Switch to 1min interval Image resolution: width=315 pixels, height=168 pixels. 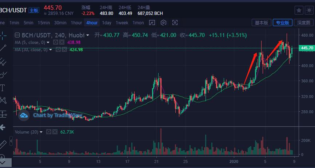[x=14, y=23]
